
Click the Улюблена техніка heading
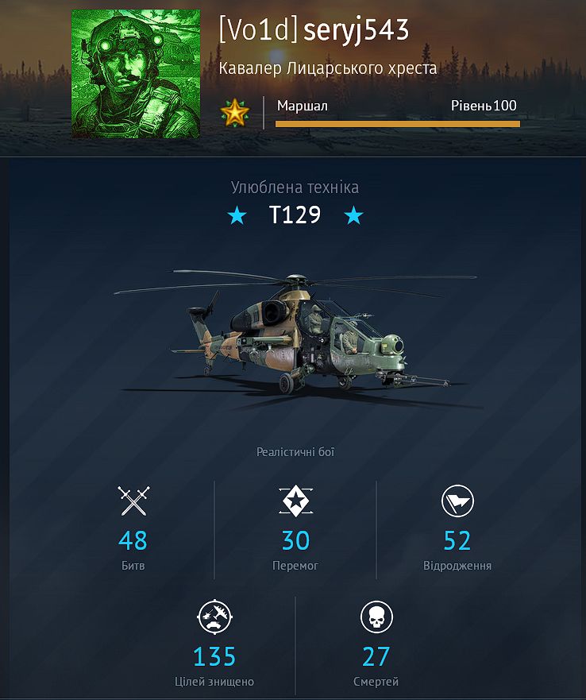pos(295,188)
